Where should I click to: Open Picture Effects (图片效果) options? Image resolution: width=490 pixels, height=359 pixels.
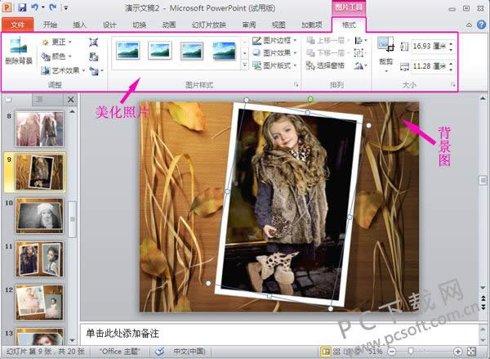click(x=273, y=52)
